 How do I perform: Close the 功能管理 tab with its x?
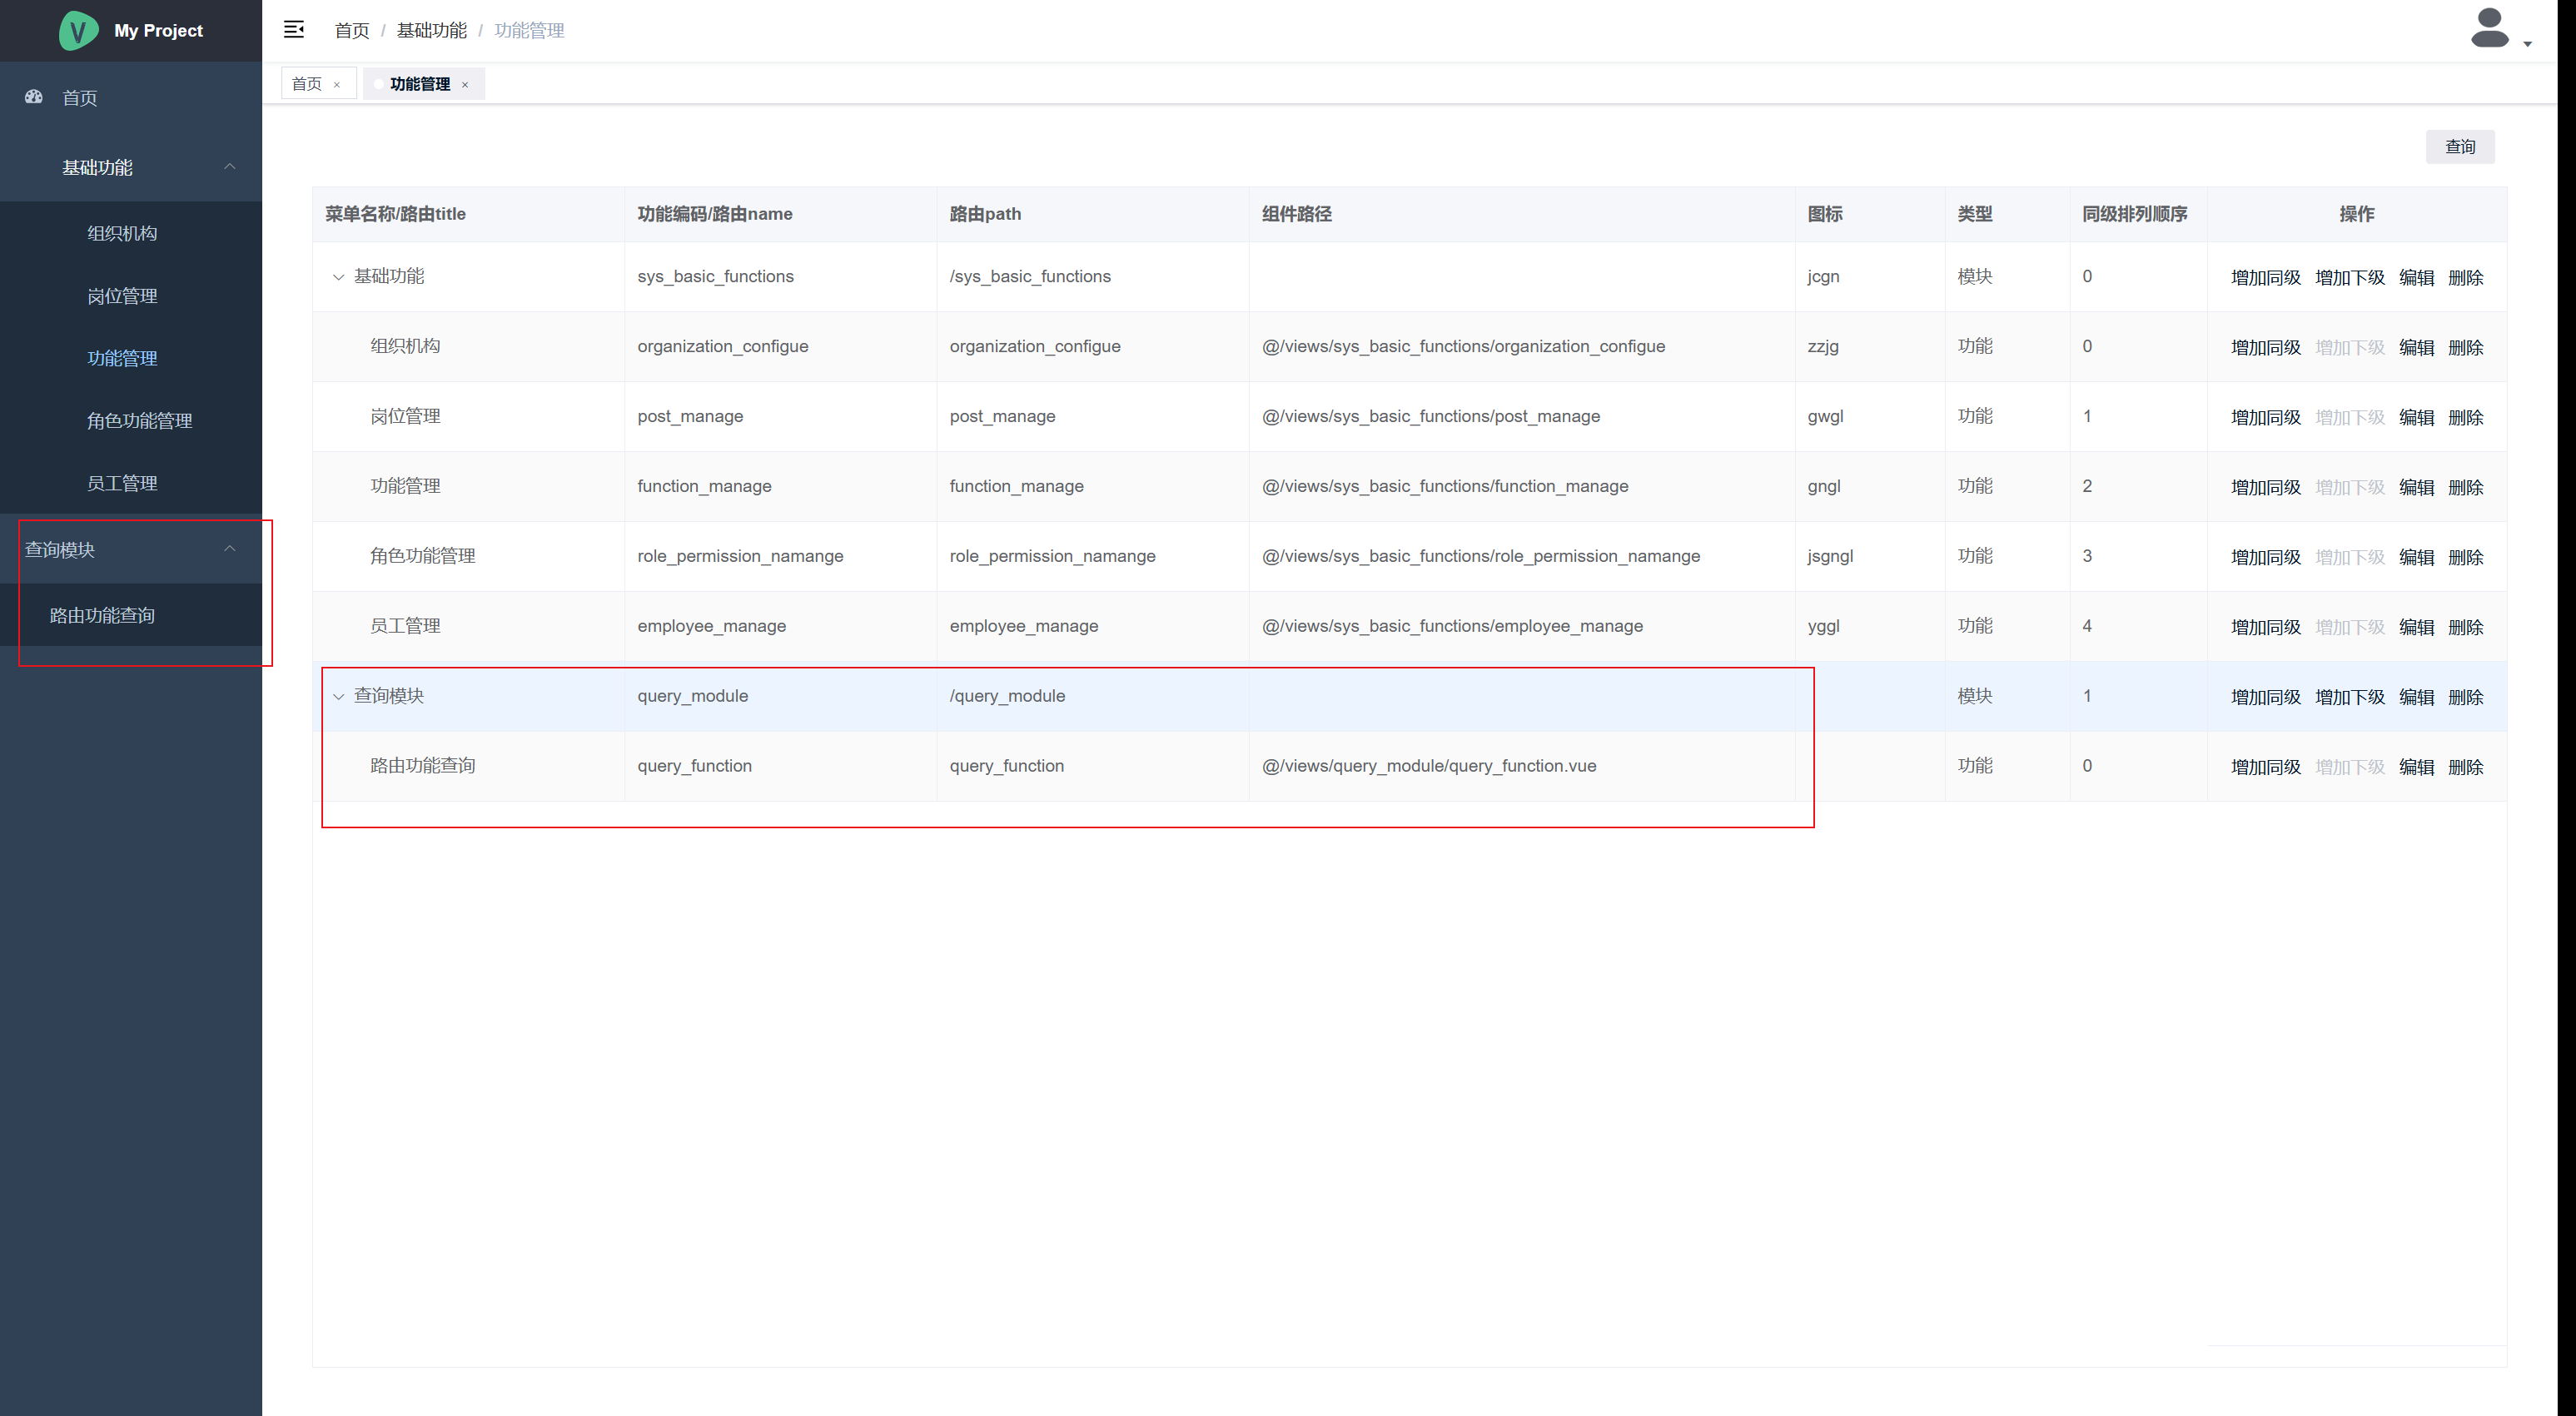click(465, 85)
